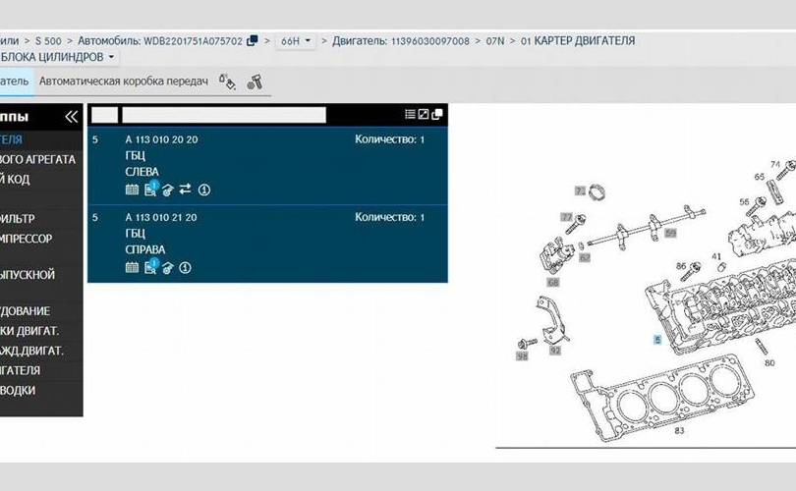The width and height of the screenshot is (796, 491).
Task: Click calendar icon for part A 113 010 21 20
Action: pos(132,267)
